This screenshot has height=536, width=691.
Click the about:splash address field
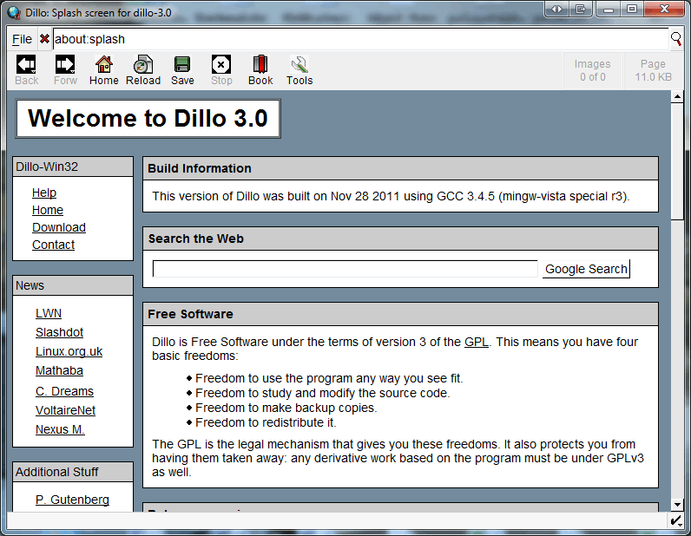pos(360,39)
